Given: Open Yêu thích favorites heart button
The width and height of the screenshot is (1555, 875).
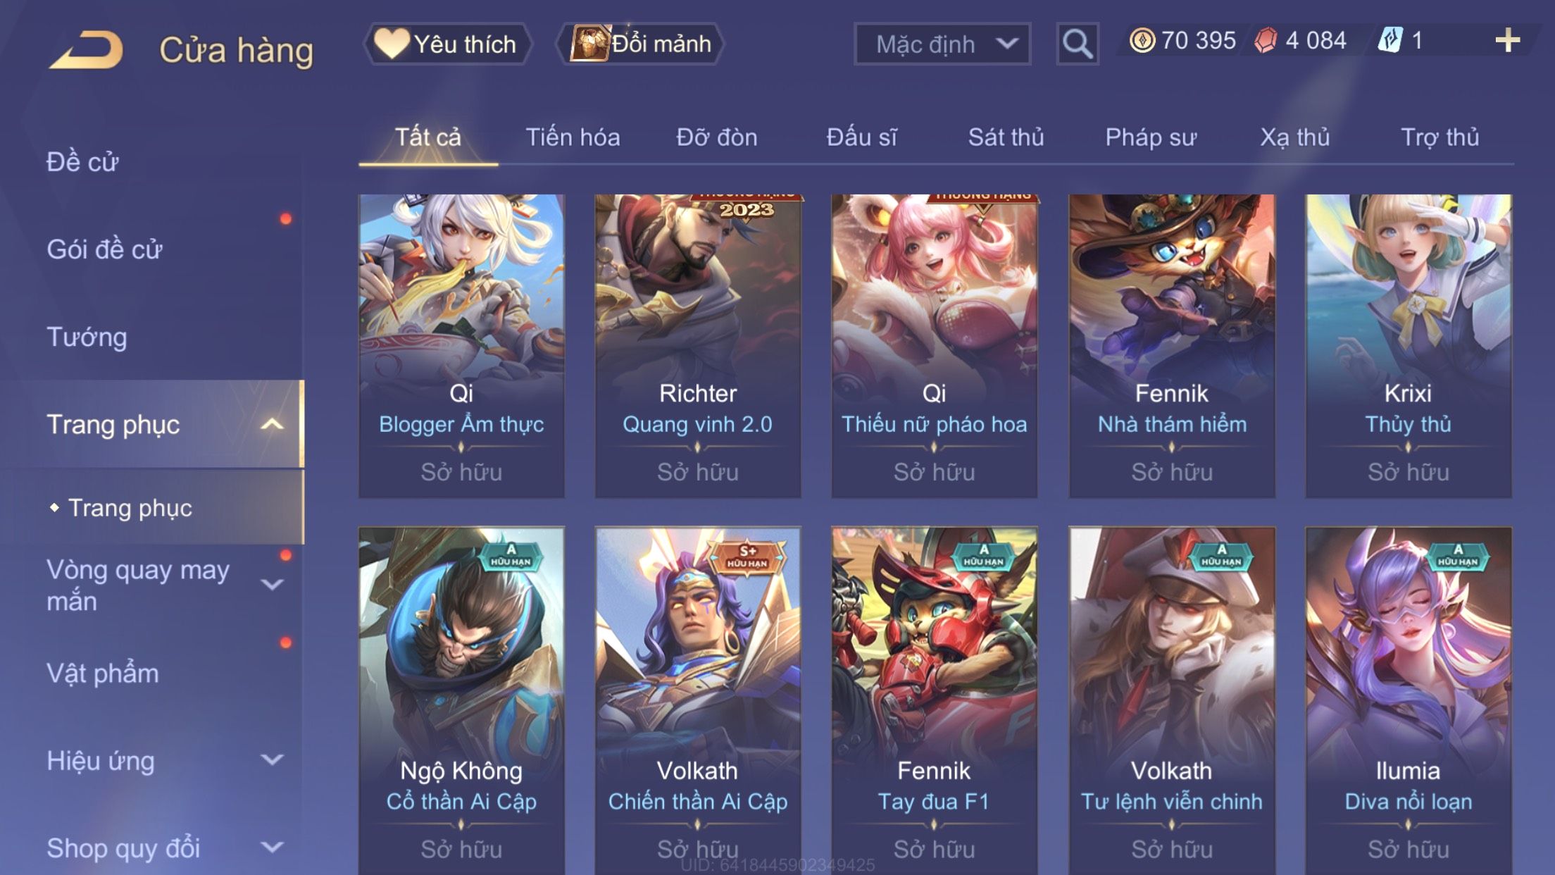Looking at the screenshot, I should click(446, 44).
